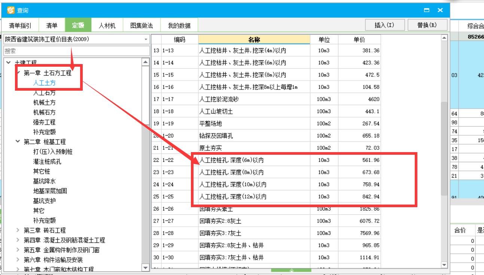The image size is (484, 275).
Task: Select the 原土夯实 row
Action: coord(266,148)
